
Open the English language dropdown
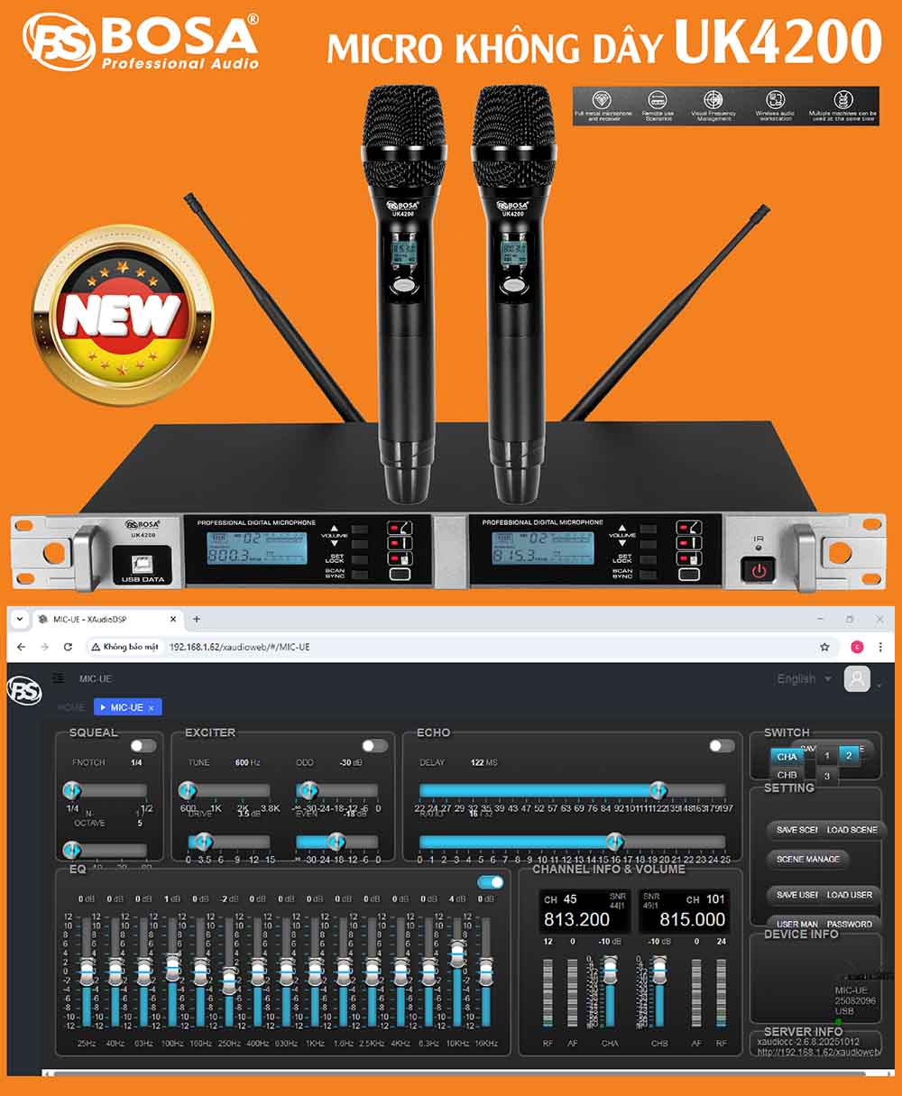point(805,679)
